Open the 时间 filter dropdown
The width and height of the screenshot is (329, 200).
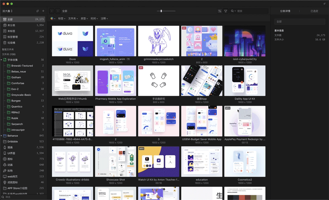coord(94,18)
